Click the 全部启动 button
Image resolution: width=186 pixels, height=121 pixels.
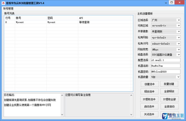click(169, 106)
